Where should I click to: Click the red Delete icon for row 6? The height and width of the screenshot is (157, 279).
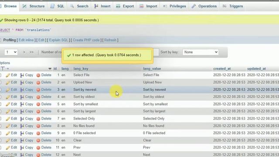pos(38,112)
